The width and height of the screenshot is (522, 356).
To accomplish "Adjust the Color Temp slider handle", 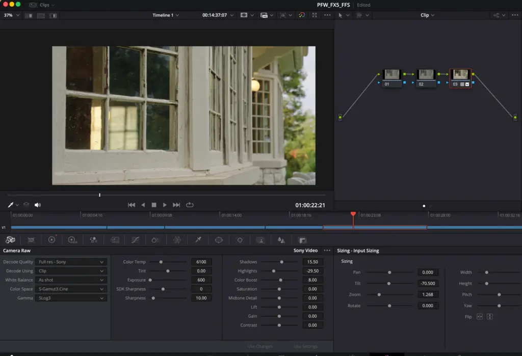I will point(161,262).
